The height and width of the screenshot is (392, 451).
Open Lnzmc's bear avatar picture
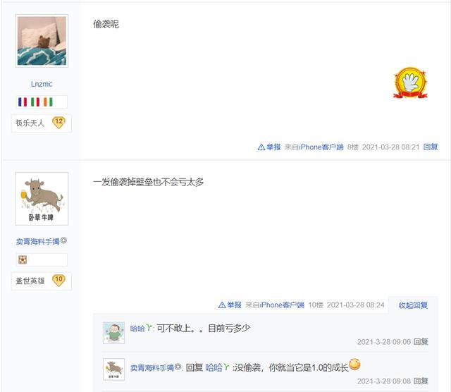(42, 41)
